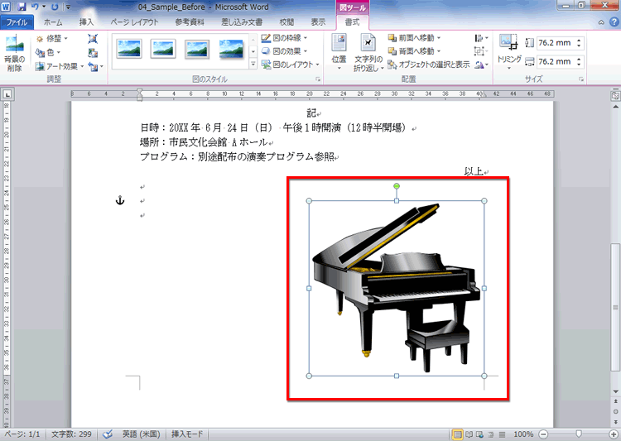Switch to the 表示 tab
The image size is (621, 441).
coord(318,22)
